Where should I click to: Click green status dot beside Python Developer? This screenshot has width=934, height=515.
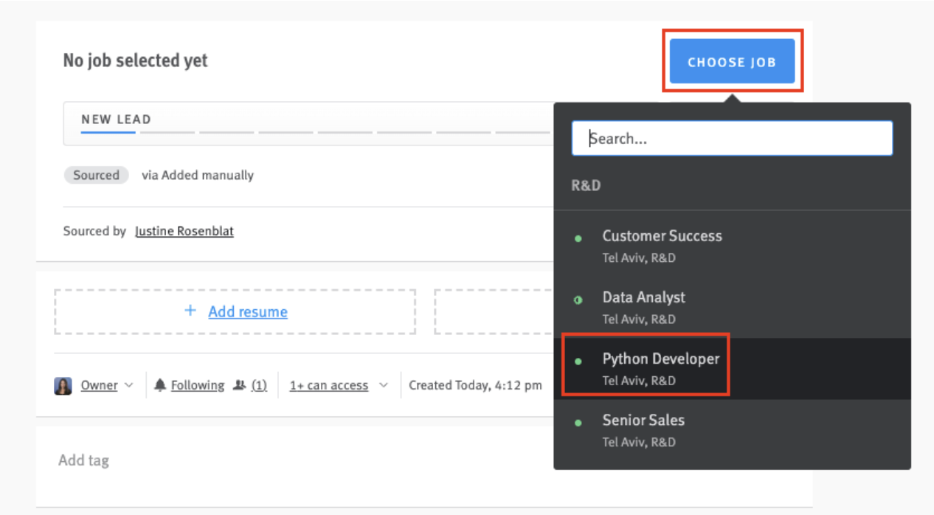click(578, 361)
